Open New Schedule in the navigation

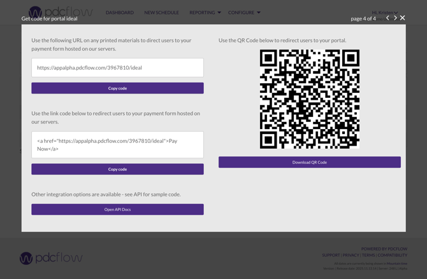161,13
